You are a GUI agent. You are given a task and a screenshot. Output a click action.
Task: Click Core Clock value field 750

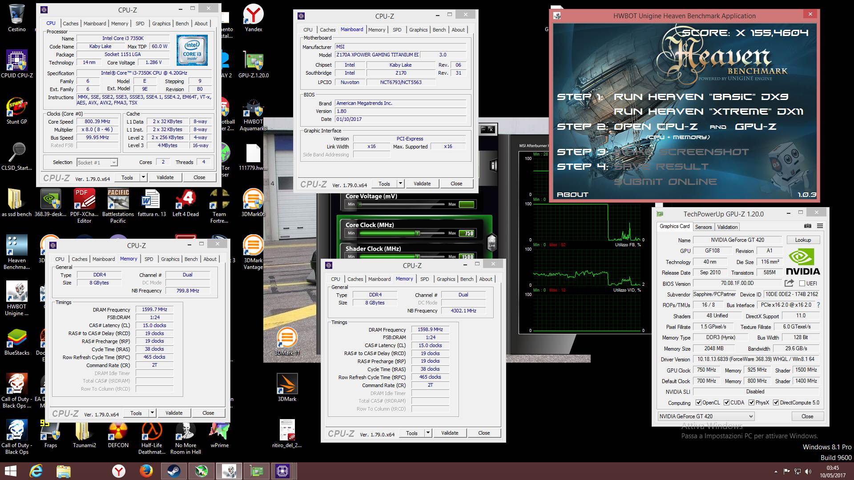pos(467,233)
